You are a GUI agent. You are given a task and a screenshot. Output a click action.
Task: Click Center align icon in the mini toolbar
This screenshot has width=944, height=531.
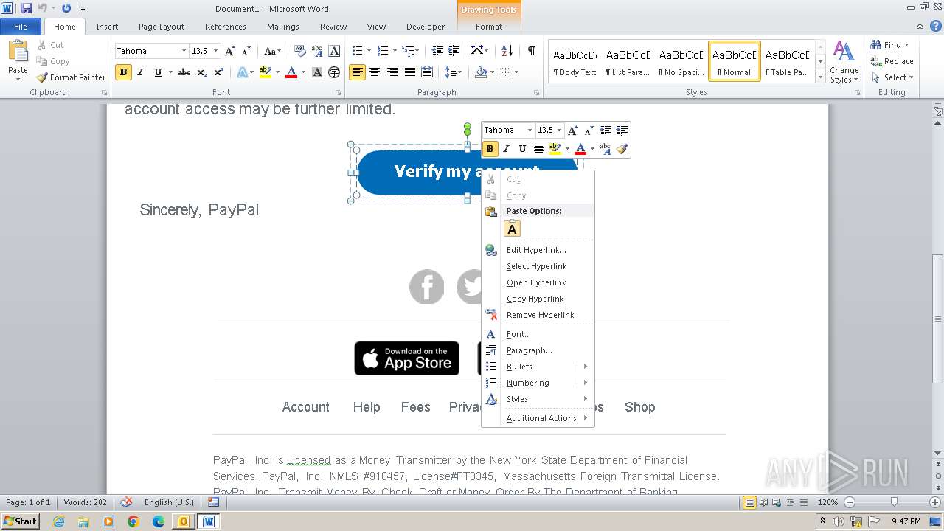[x=539, y=149]
